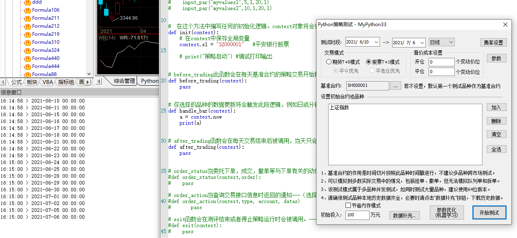Switch to the 公式 tab

(16, 82)
